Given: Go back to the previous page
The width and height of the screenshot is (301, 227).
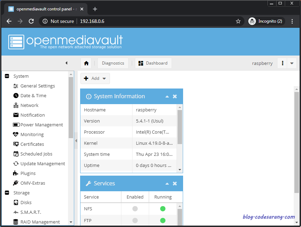Looking at the screenshot, I should (x=9, y=21).
